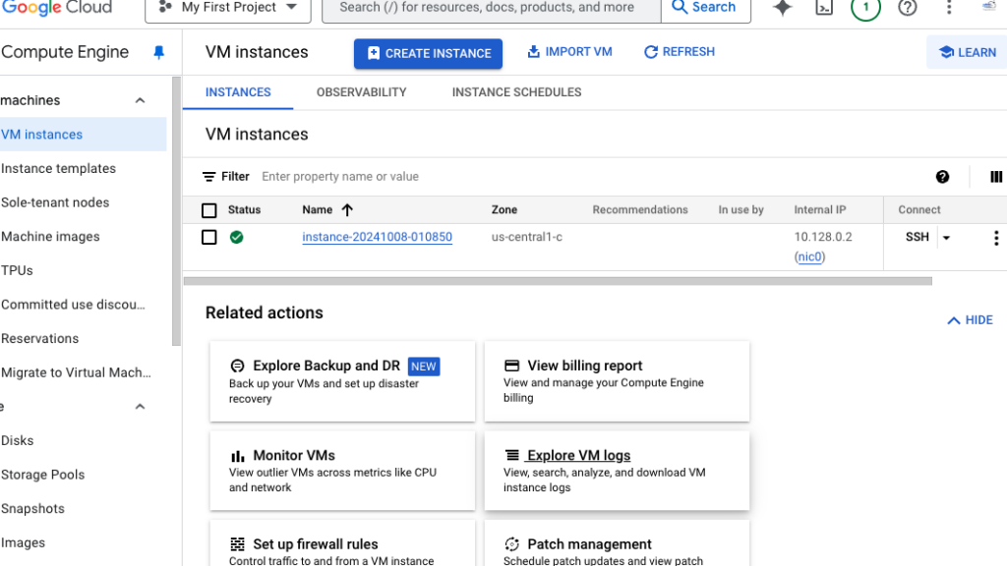Image resolution: width=1007 pixels, height=566 pixels.
Task: Connect via SSH button
Action: click(x=917, y=237)
